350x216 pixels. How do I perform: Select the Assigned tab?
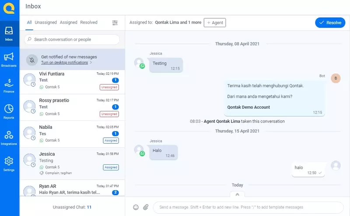click(68, 22)
